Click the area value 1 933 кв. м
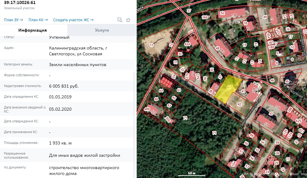Image resolution: width=307 pixels, height=178 pixels. [60, 143]
